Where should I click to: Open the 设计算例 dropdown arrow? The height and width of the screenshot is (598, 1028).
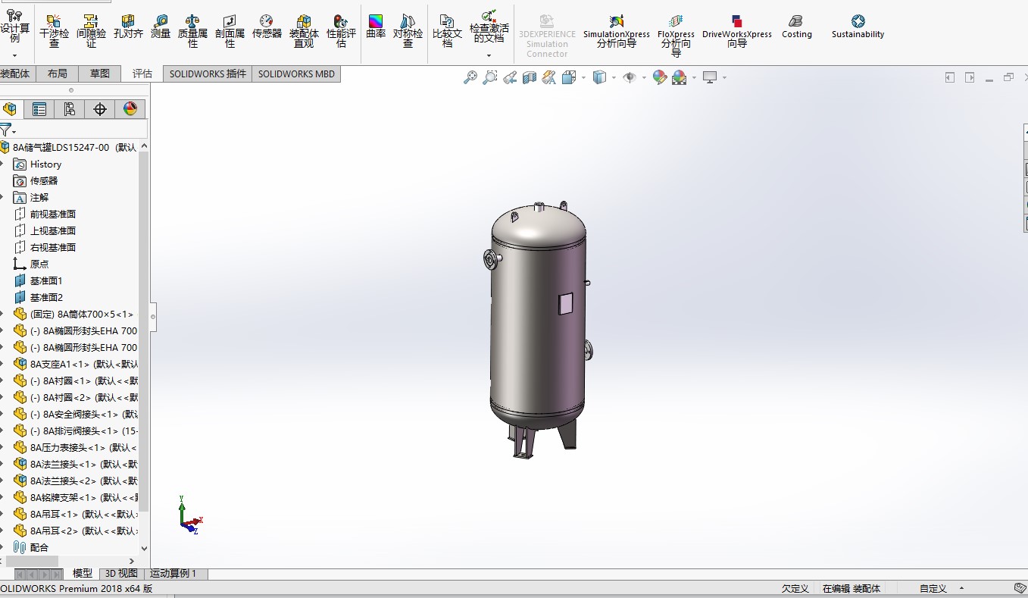[x=14, y=55]
